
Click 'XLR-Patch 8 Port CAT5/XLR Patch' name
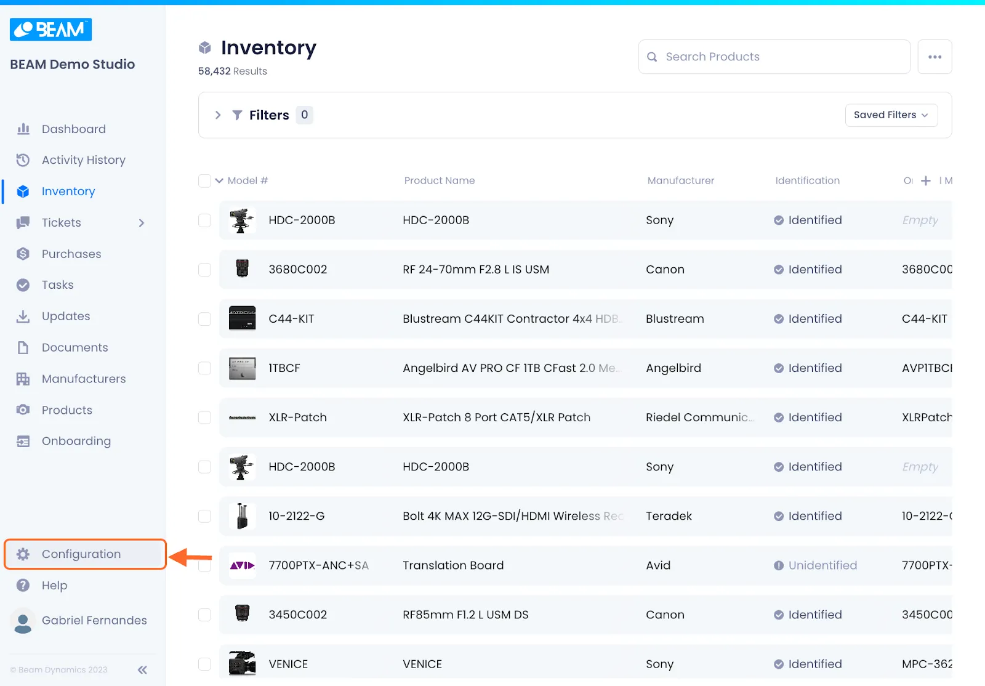pos(497,418)
